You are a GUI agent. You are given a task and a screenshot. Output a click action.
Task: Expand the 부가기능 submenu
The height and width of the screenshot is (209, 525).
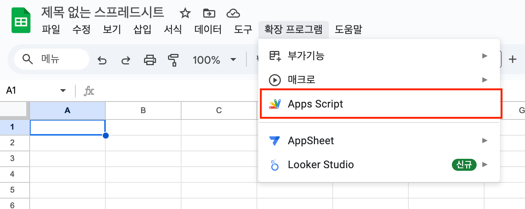[379, 56]
